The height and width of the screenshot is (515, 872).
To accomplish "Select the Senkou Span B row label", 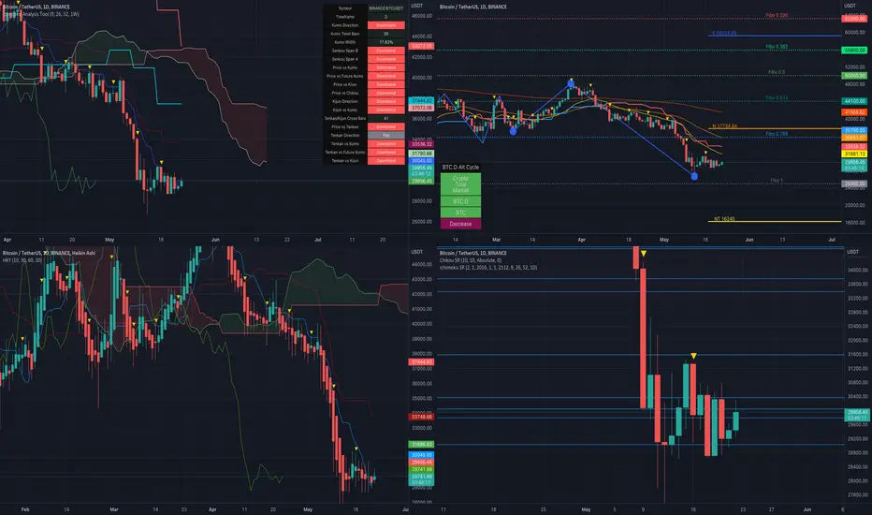I will (x=345, y=51).
